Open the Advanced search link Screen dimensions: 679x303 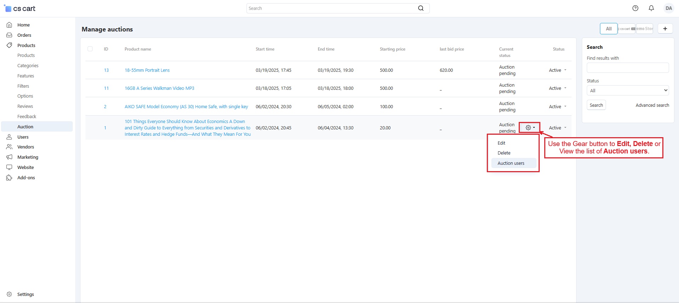(652, 105)
